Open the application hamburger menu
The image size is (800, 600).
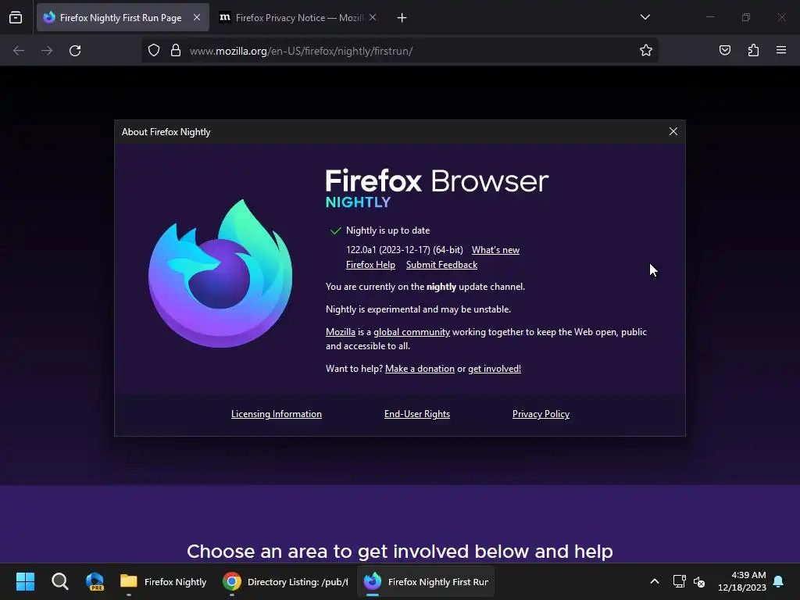click(781, 50)
